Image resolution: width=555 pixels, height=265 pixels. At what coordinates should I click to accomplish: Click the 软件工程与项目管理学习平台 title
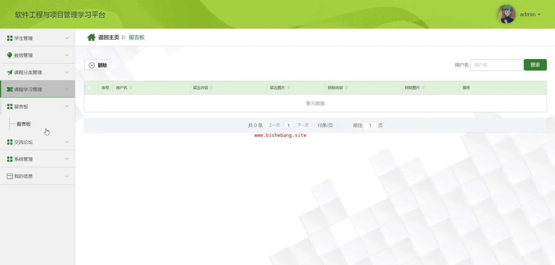tap(60, 15)
